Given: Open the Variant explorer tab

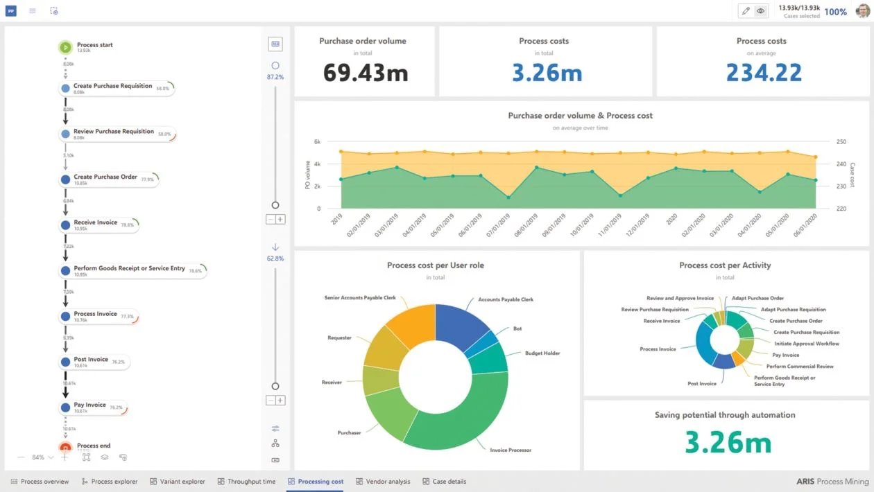Looking at the screenshot, I should [178, 481].
